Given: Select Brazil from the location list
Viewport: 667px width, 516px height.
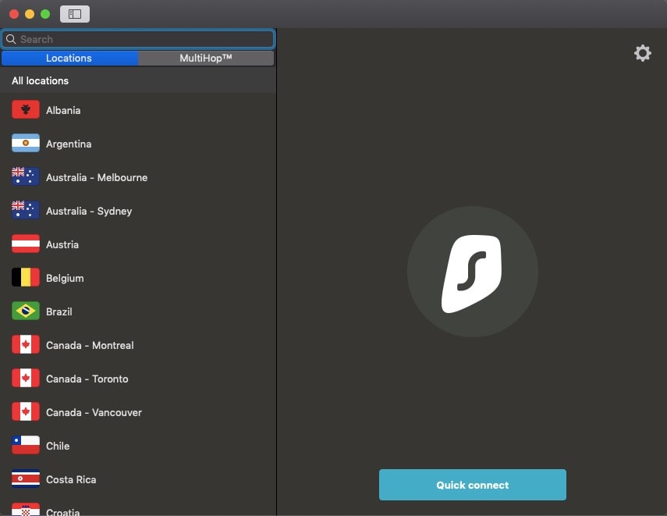Looking at the screenshot, I should (x=138, y=311).
